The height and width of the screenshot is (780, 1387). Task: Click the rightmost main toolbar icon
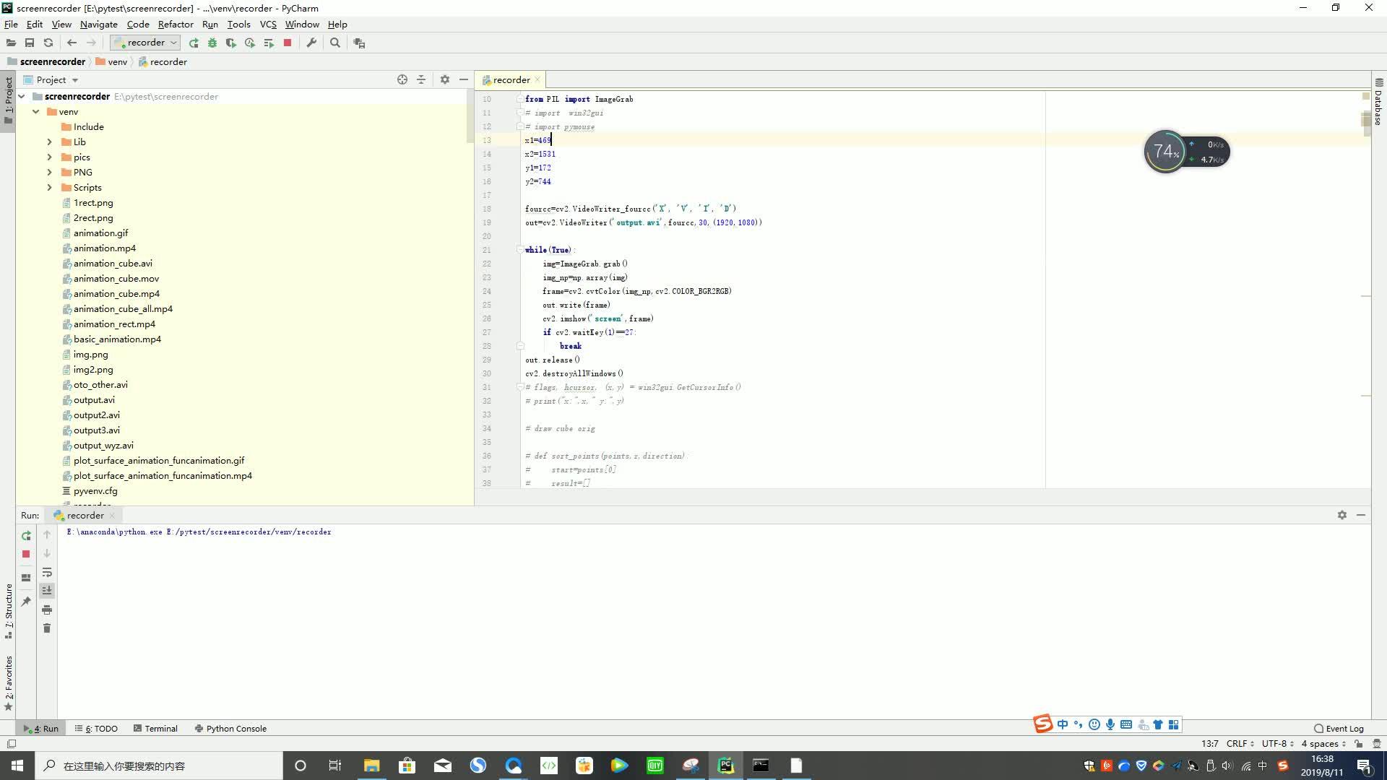click(x=359, y=43)
